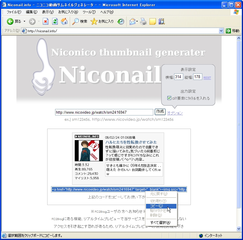Click the Forward arrow icon
The image size is (243, 240).
coord(32,21)
